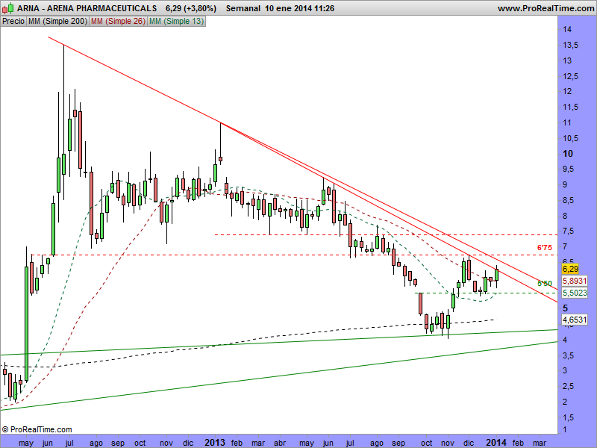Open the www.ProRealTime.com link
The height and width of the screenshot is (448, 597).
(546, 8)
